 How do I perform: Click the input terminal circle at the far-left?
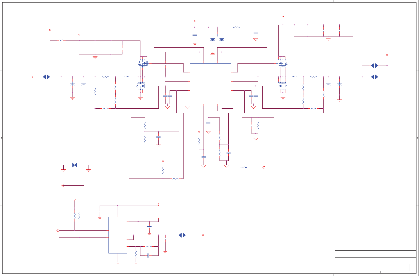tap(32, 77)
